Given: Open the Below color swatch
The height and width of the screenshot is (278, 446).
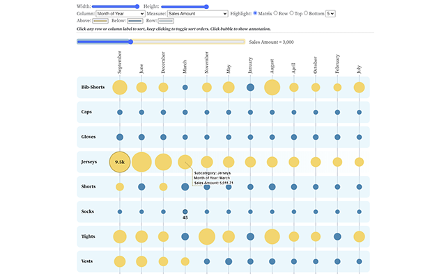Looking at the screenshot, I should tap(134, 21).
